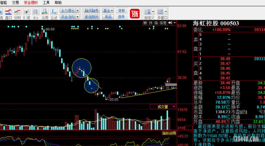This screenshot has height=146, width=265.
Task: Expand the chart header dropdown arrow
Action: point(175,23)
